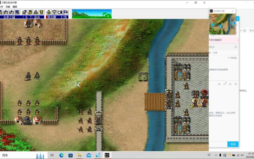
Task: Click the helmet general info toolbar icon
Action: pos(24,12)
